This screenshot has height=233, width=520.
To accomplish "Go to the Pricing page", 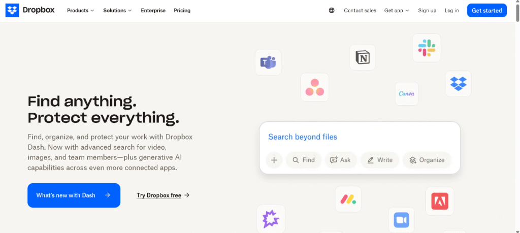I will point(182,11).
